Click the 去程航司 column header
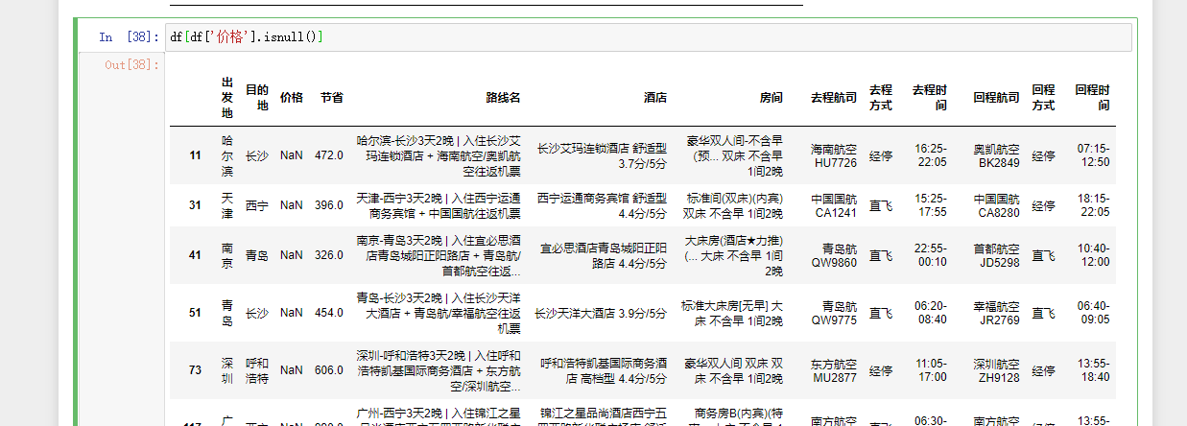This screenshot has width=1187, height=426. tap(834, 98)
